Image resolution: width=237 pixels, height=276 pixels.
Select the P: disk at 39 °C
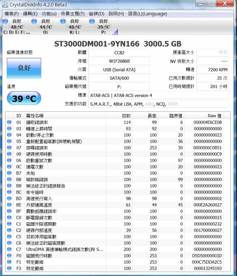point(103,26)
